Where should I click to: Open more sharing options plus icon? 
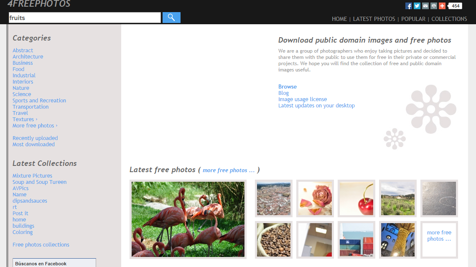pyautogui.click(x=442, y=6)
